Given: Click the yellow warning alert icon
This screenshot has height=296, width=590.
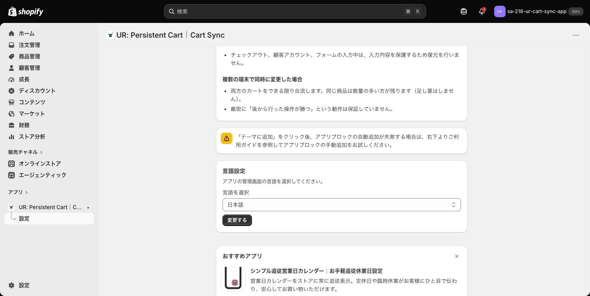Looking at the screenshot, I should tap(227, 138).
